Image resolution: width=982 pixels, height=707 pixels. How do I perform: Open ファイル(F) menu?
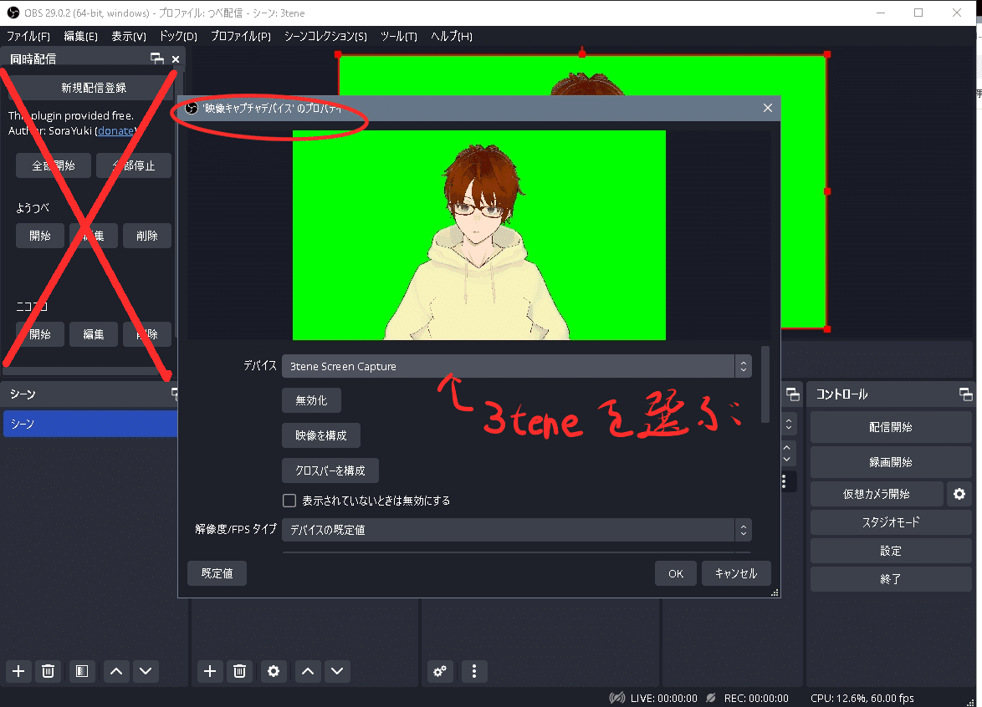point(28,36)
